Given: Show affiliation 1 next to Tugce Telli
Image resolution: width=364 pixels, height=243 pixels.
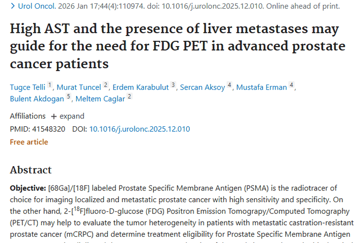Looking at the screenshot, I should 50,86.
